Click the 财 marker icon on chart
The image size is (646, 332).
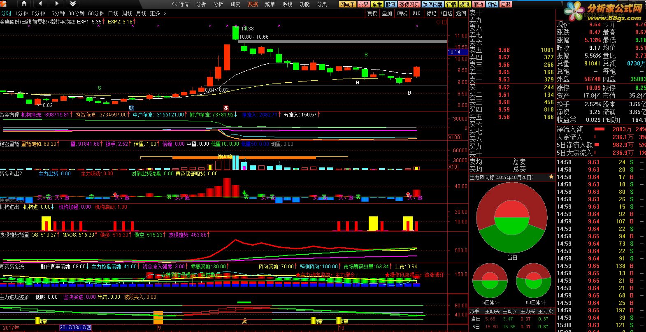[131, 108]
